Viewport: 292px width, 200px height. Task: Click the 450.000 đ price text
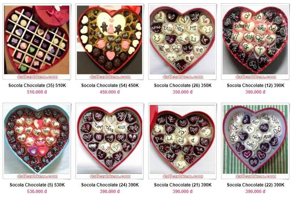point(110,92)
